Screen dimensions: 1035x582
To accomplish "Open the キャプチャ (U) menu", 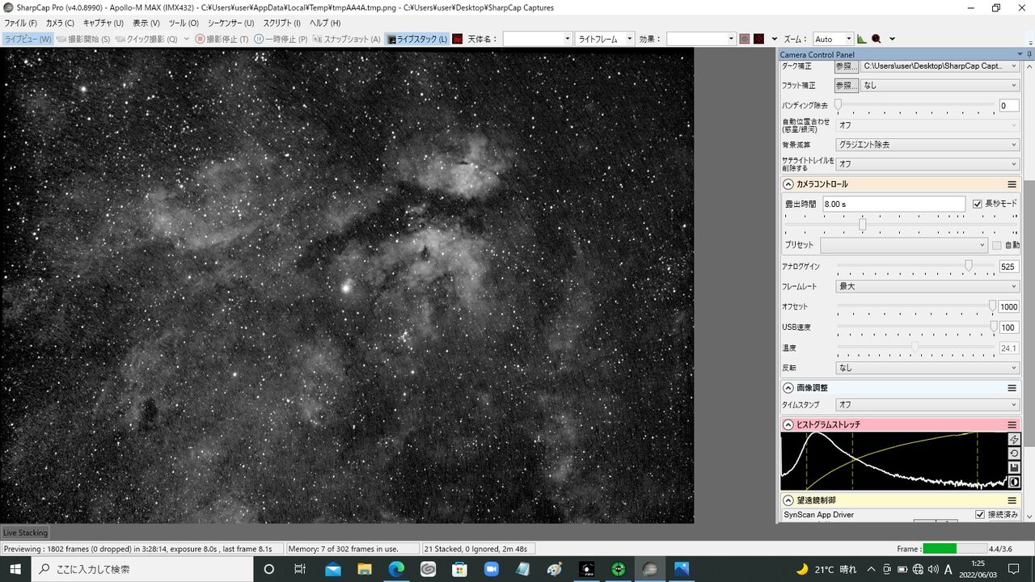I will point(103,23).
